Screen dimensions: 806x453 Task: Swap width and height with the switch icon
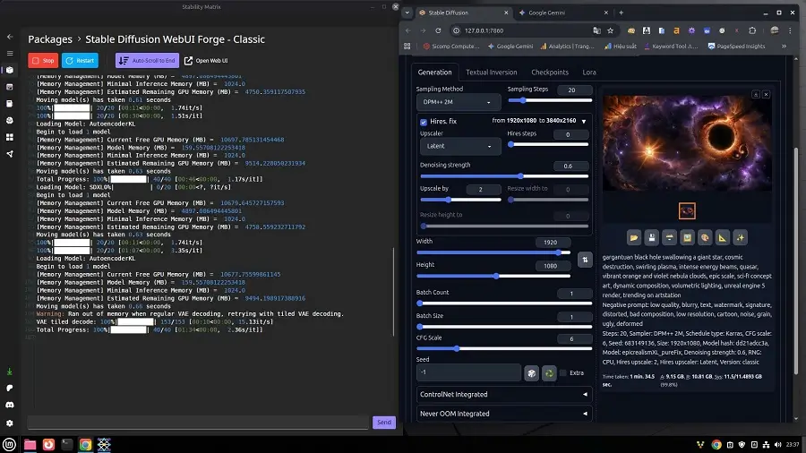point(584,260)
